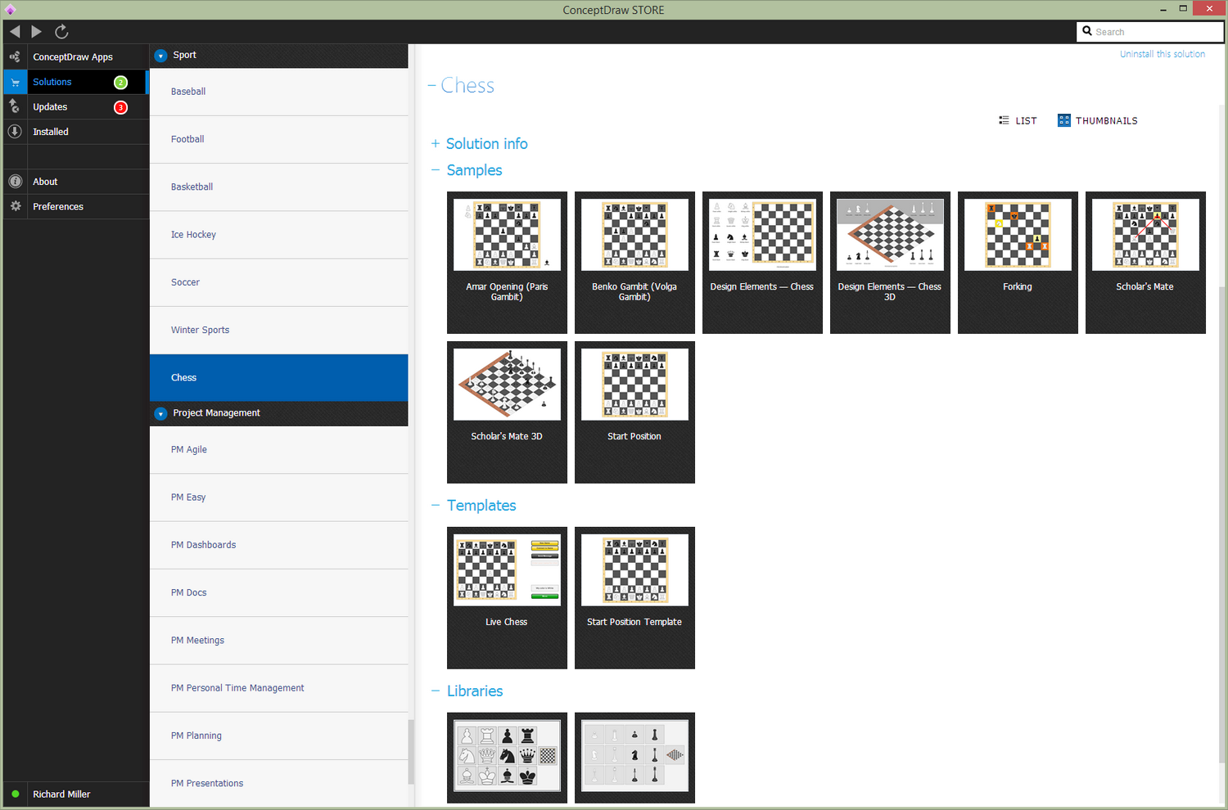1228x810 pixels.
Task: Click the ConceptDraw Apps sidebar icon
Action: click(x=15, y=56)
